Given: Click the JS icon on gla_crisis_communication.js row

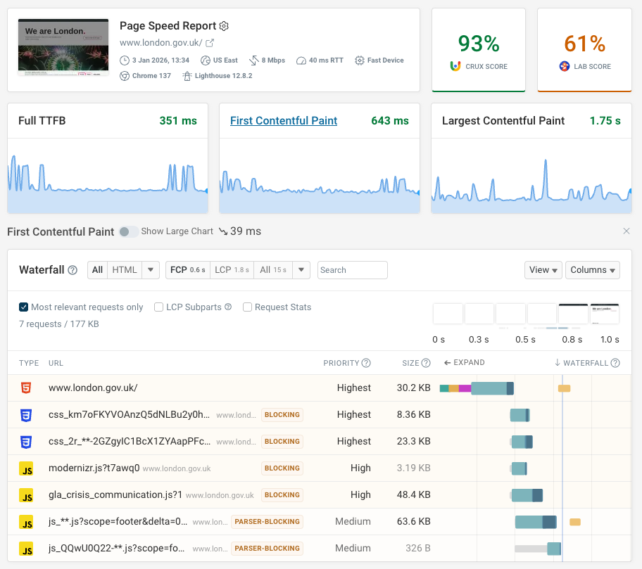Looking at the screenshot, I should [26, 494].
